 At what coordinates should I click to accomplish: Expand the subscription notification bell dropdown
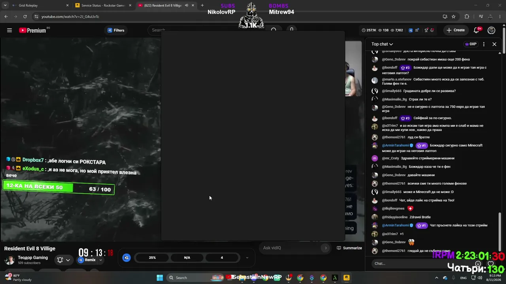(x=64, y=260)
